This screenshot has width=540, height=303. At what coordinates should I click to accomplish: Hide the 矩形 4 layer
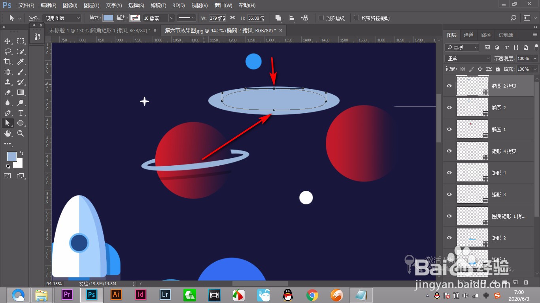click(x=449, y=172)
